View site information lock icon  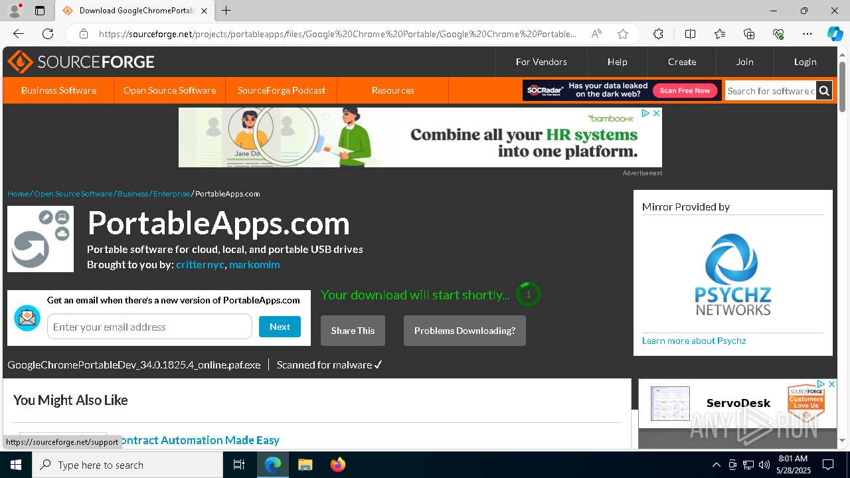click(84, 34)
